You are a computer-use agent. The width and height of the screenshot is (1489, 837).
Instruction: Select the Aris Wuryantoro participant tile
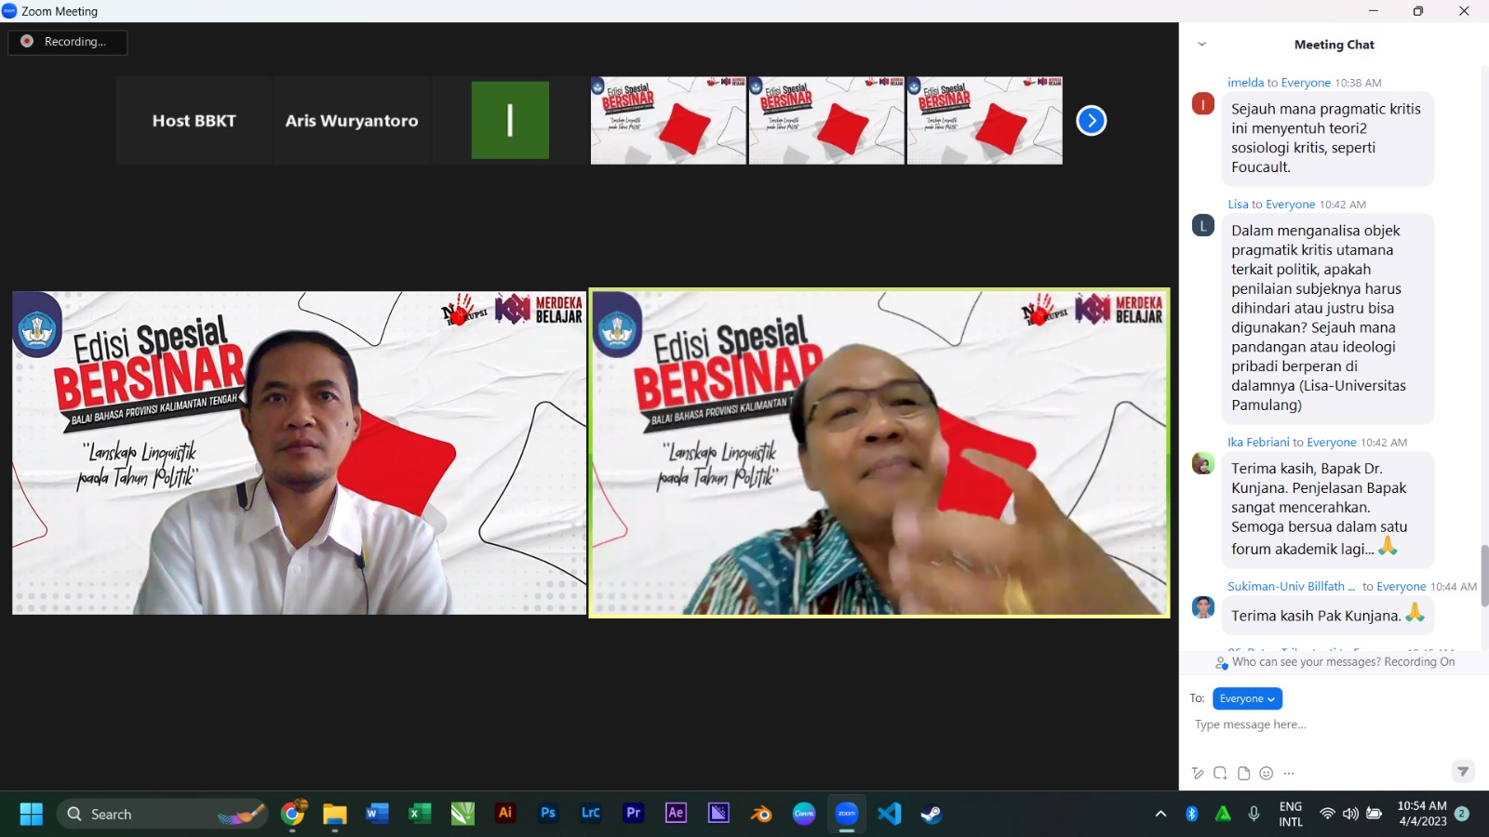click(352, 121)
